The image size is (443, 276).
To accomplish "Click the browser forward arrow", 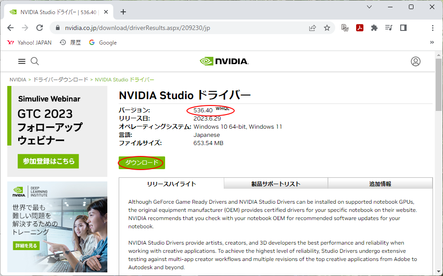I will (25, 28).
